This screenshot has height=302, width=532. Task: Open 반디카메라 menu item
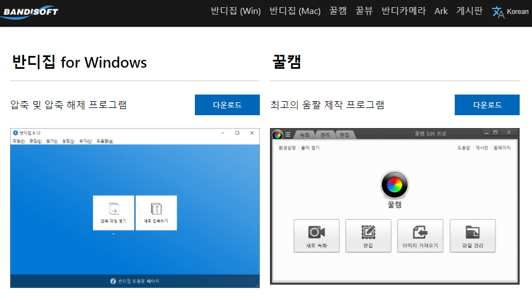point(403,11)
